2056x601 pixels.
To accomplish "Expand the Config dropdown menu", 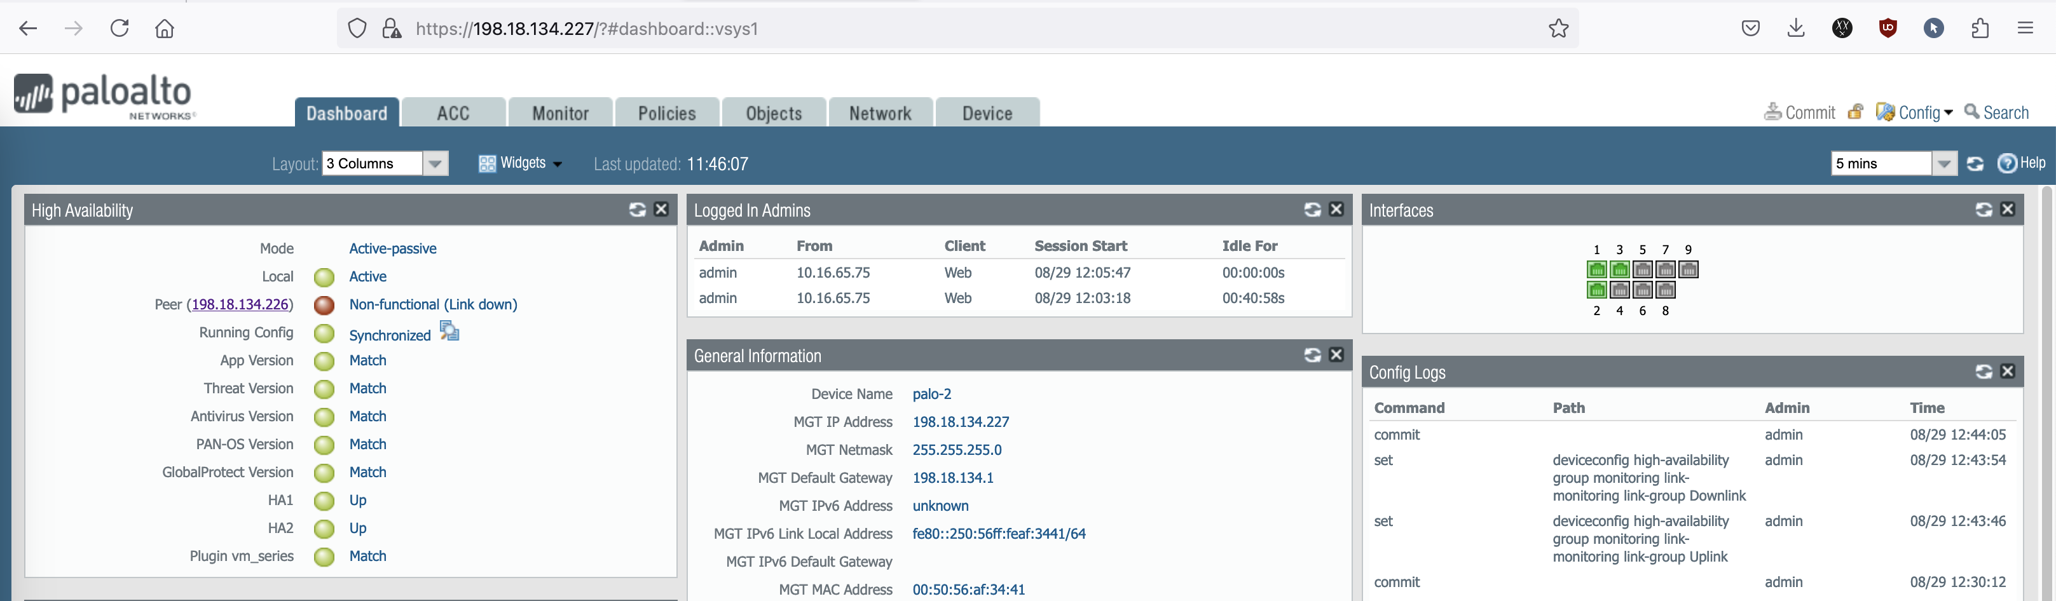I will (x=1916, y=112).
